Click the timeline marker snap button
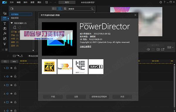Image resolution: width=176 pixels, height=112 pixels. (x=14, y=62)
